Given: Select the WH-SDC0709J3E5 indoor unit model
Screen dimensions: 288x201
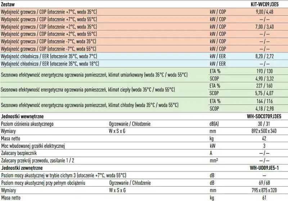Looking at the screenshot, I should point(264,116).
